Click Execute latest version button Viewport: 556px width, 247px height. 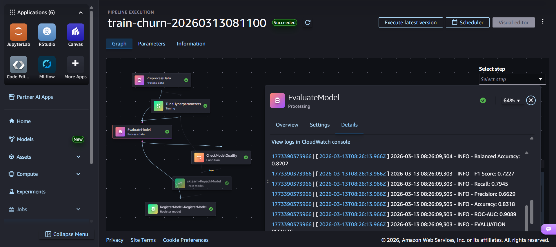click(x=410, y=23)
